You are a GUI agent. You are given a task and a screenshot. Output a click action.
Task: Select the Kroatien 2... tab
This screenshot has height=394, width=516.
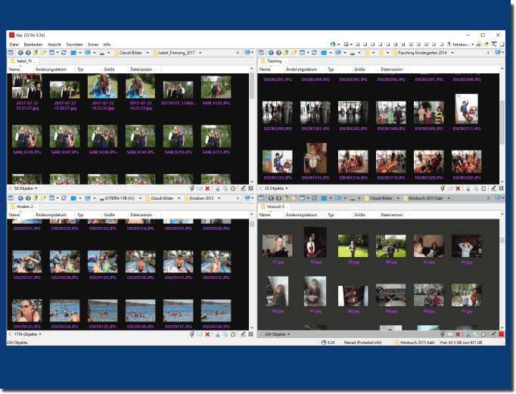point(23,206)
